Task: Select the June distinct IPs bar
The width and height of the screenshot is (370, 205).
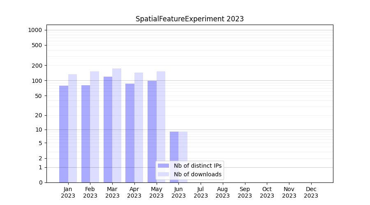Action: click(174, 148)
